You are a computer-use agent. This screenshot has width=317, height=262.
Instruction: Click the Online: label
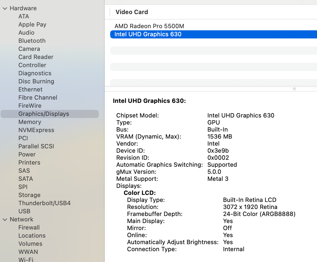click(137, 235)
